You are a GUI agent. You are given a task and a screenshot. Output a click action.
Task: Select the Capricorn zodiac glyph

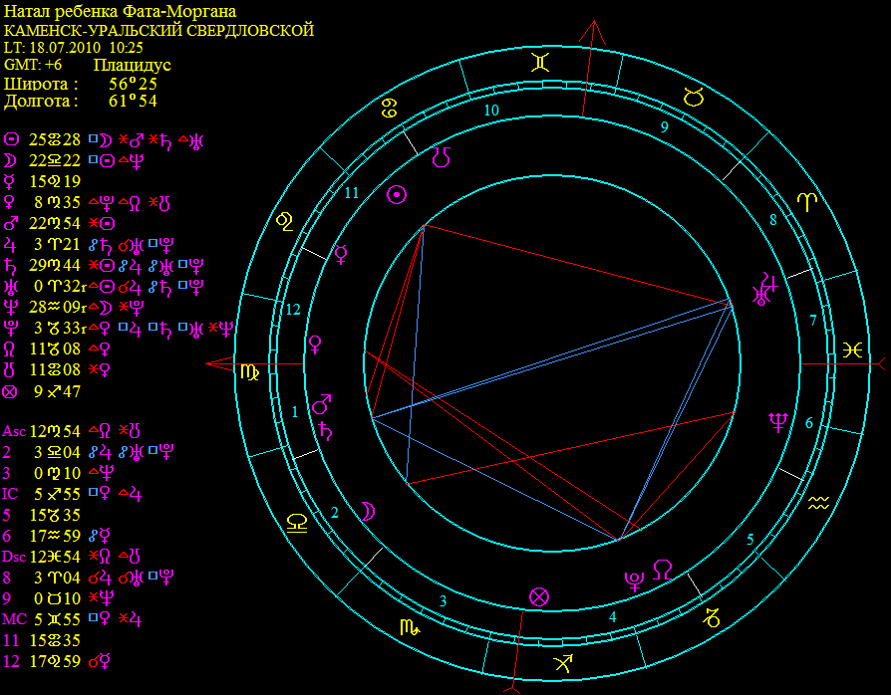point(713,617)
